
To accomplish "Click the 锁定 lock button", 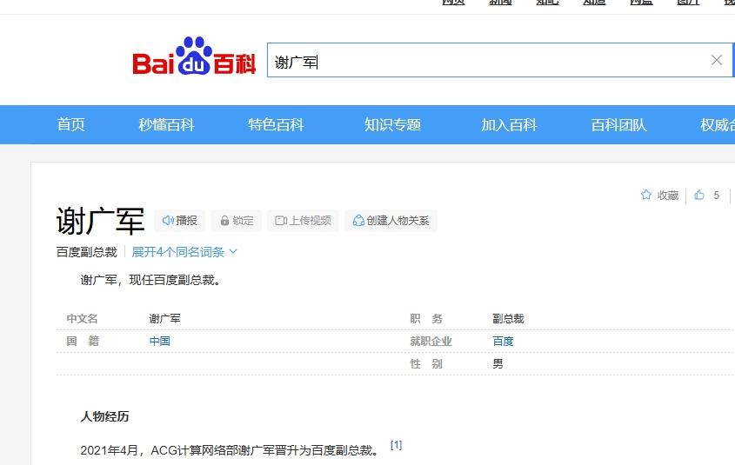I will pos(237,221).
